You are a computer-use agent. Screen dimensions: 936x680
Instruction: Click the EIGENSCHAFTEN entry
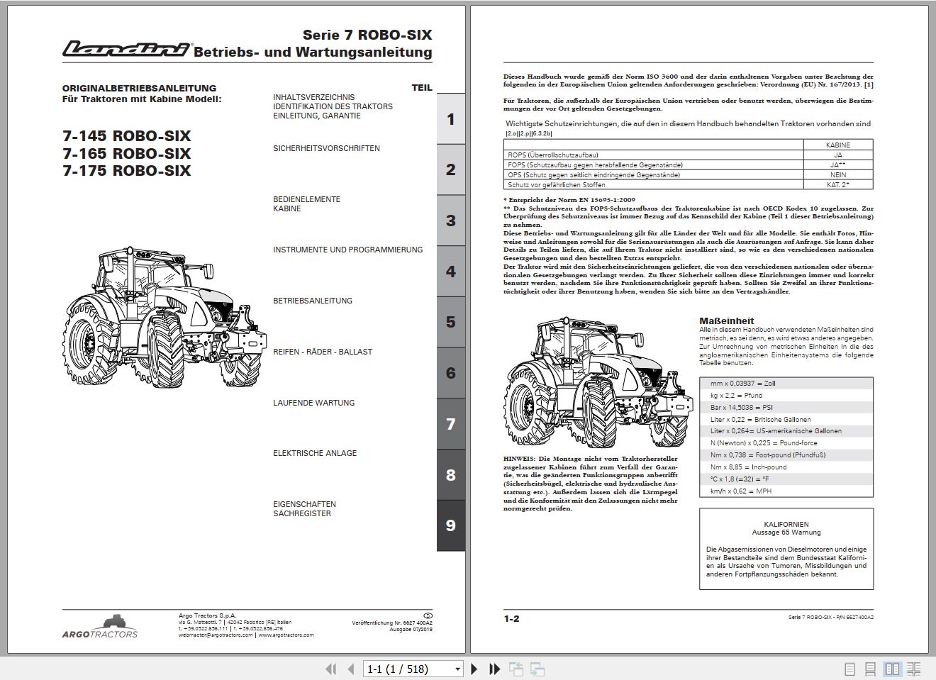pos(304,504)
